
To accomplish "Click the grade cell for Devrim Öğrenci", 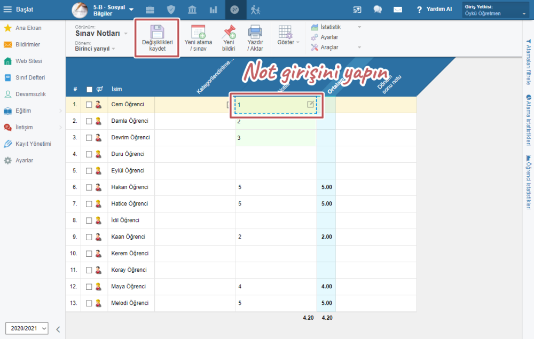I will pos(276,138).
